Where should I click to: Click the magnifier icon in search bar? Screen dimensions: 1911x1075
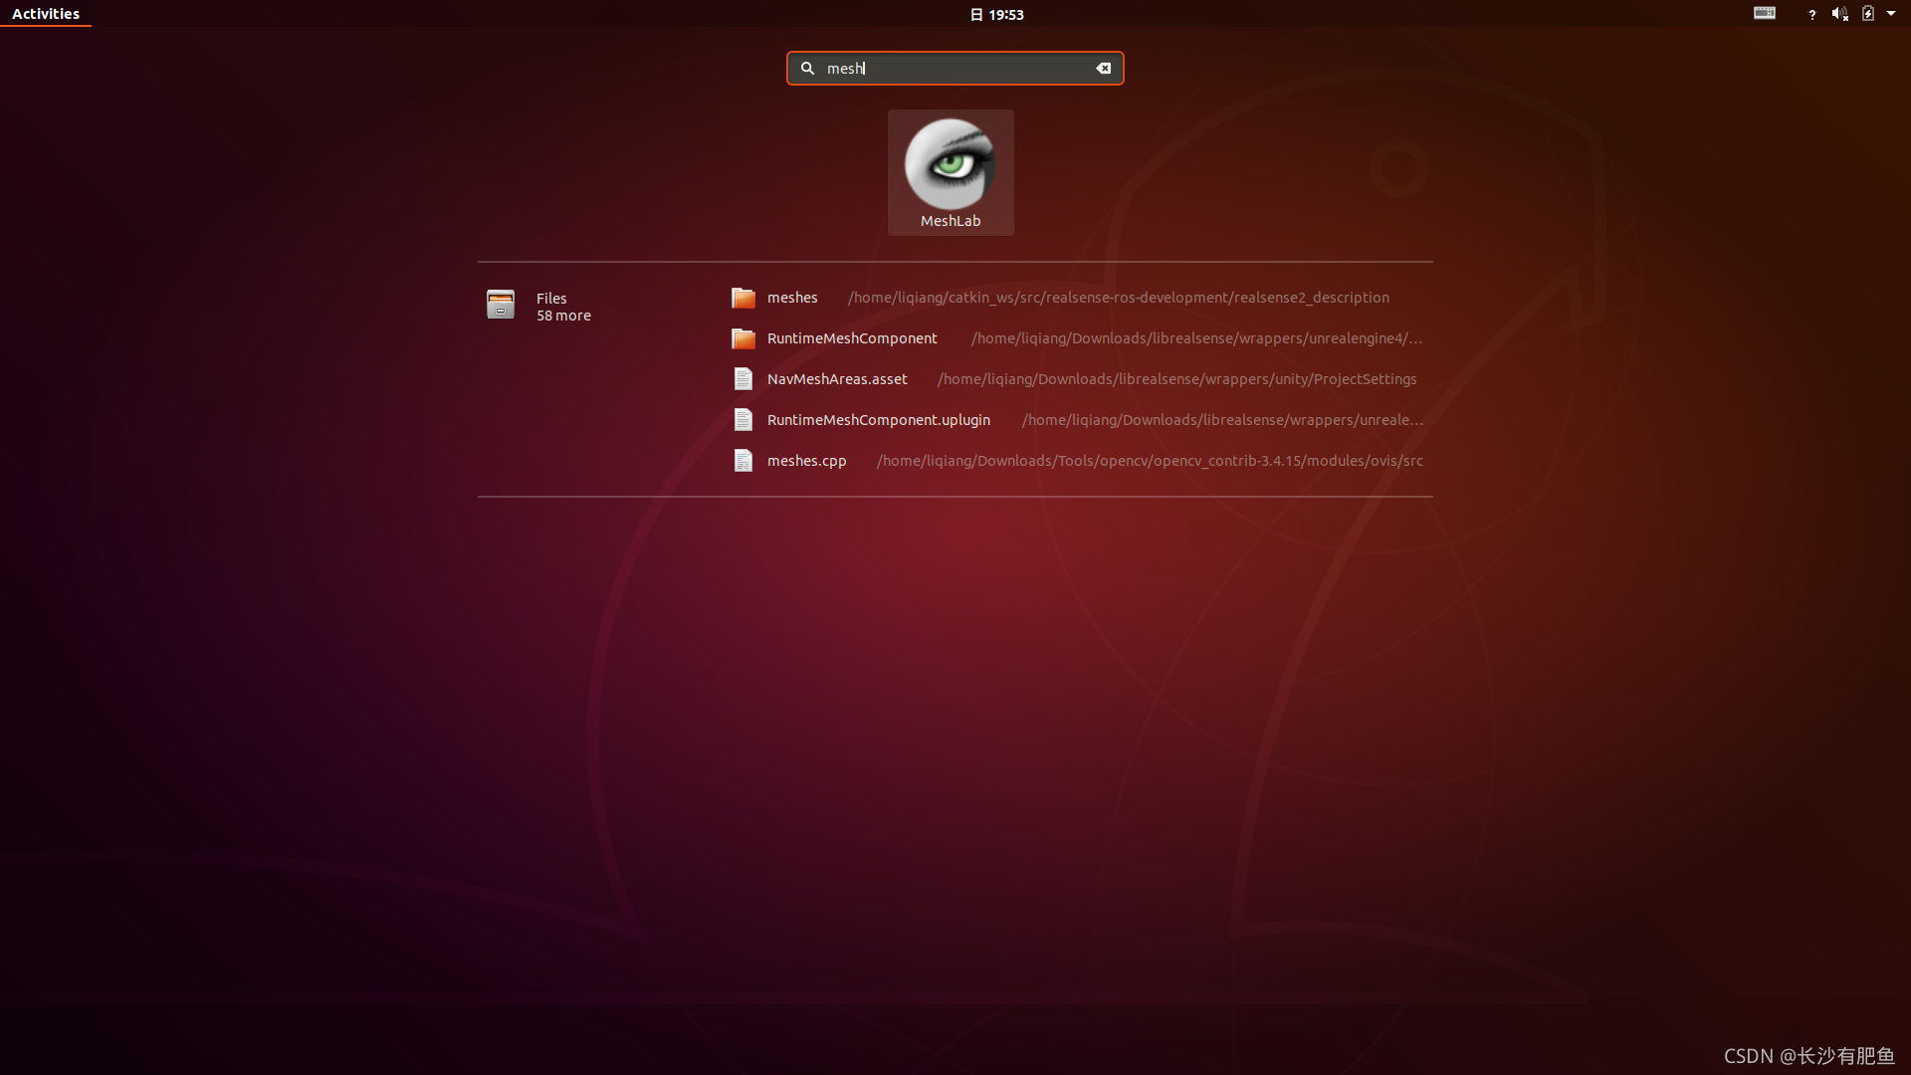[x=807, y=69]
